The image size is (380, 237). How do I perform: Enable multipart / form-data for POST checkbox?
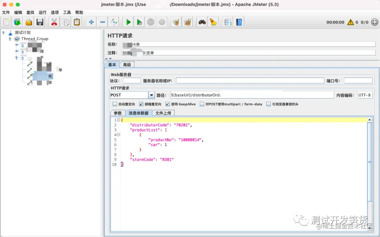[x=202, y=104]
